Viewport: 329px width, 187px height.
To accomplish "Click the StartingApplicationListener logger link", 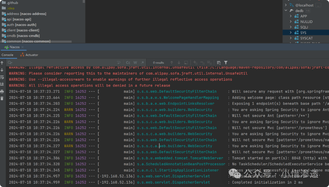I will tap(178, 170).
